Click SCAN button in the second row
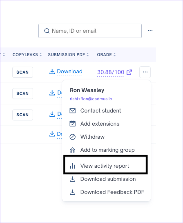Image resolution: width=183 pixels, height=223 pixels. coord(22,93)
